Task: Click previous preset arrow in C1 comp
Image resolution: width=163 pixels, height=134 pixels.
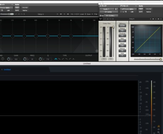Action: click(153, 19)
